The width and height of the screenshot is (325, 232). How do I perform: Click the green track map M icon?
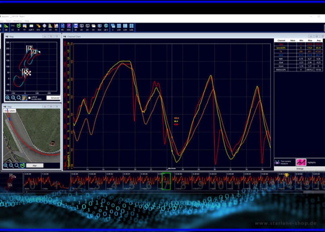coord(19,27)
